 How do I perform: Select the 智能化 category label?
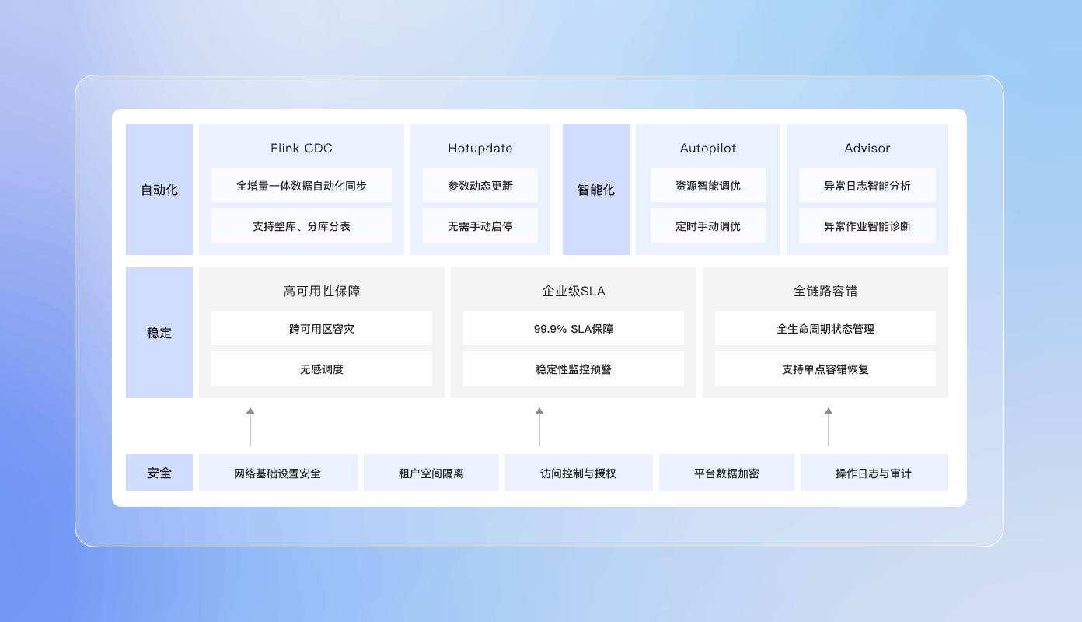click(x=596, y=190)
